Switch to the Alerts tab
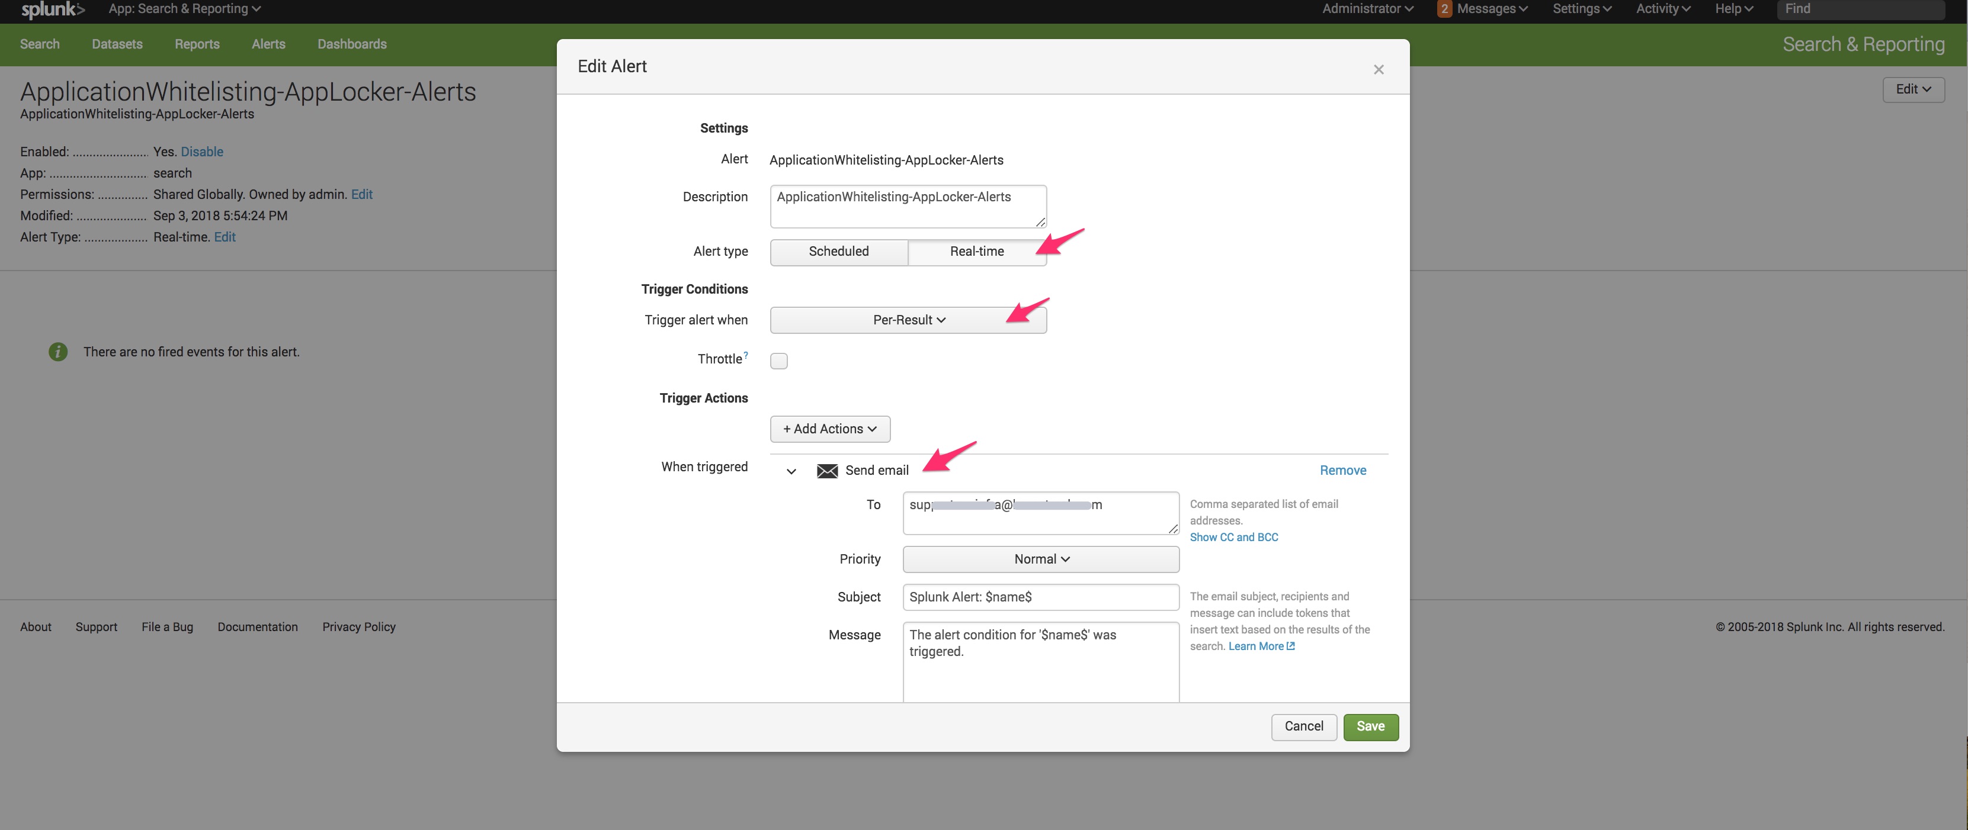The height and width of the screenshot is (830, 1968). (x=268, y=44)
